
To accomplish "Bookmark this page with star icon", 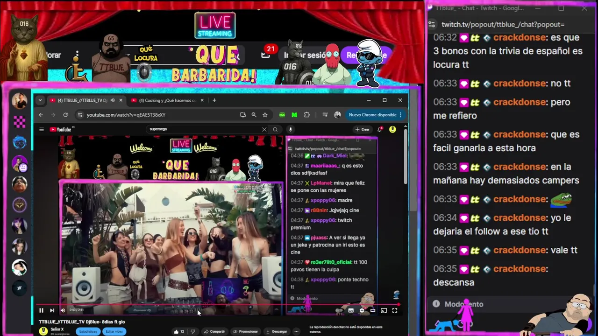I will pos(265,115).
